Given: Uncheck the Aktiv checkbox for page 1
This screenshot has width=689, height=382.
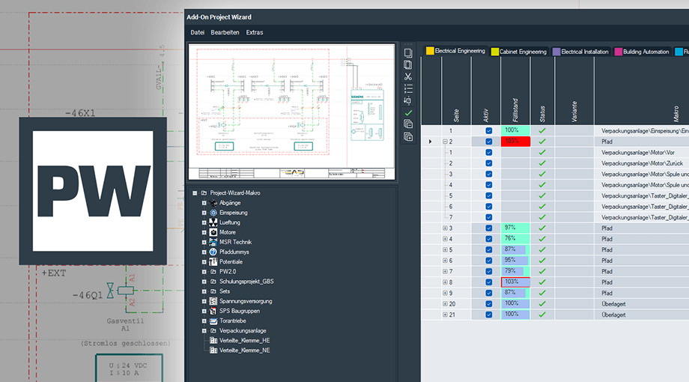Looking at the screenshot, I should click(x=489, y=130).
